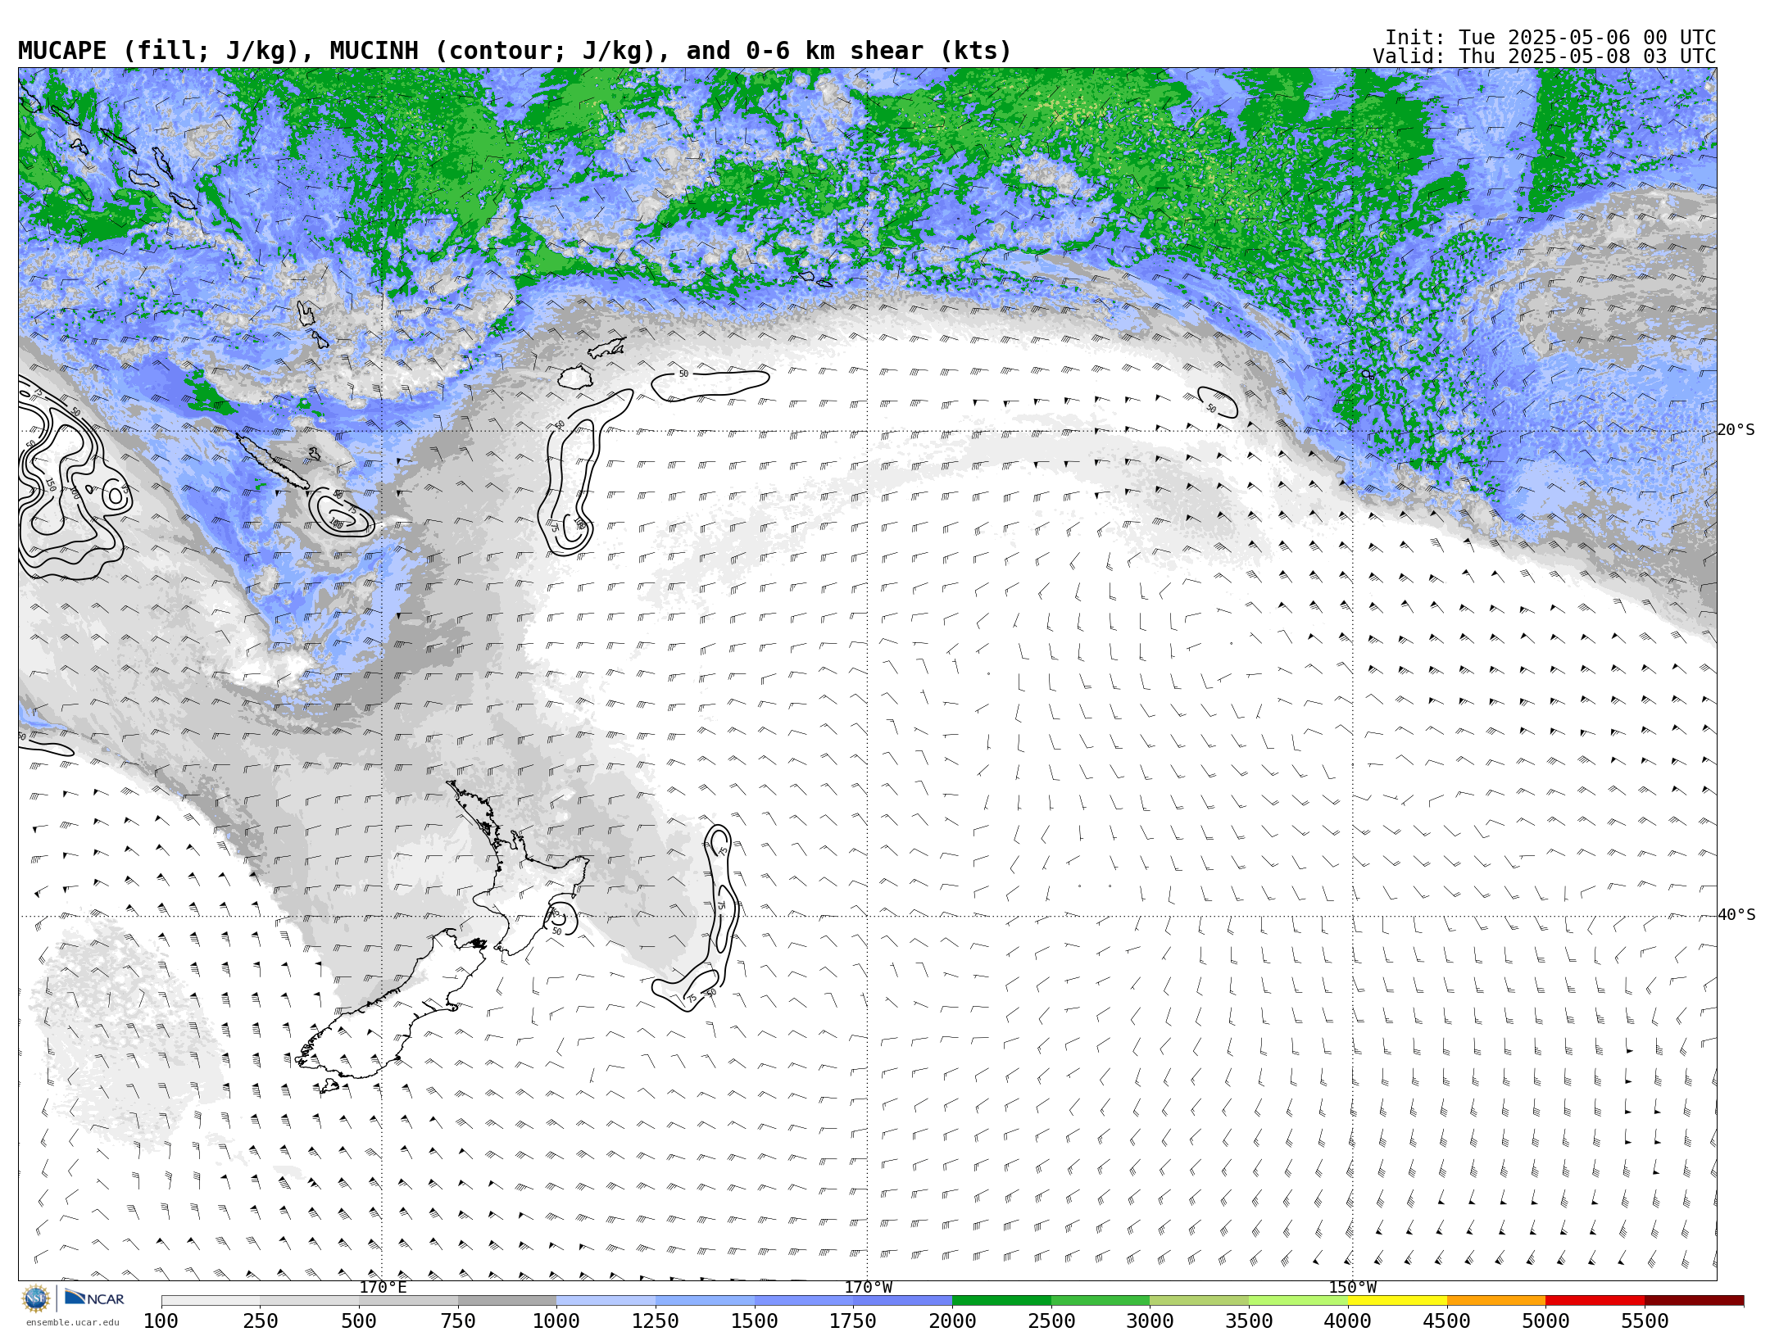Viewport: 1770px width, 1332px height.
Task: Click the gray swatch between 500 and 750
Action: pyautogui.click(x=409, y=1301)
